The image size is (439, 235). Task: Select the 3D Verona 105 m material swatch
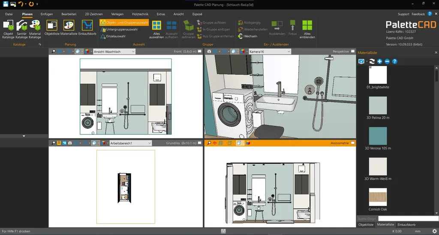pyautogui.click(x=378, y=136)
